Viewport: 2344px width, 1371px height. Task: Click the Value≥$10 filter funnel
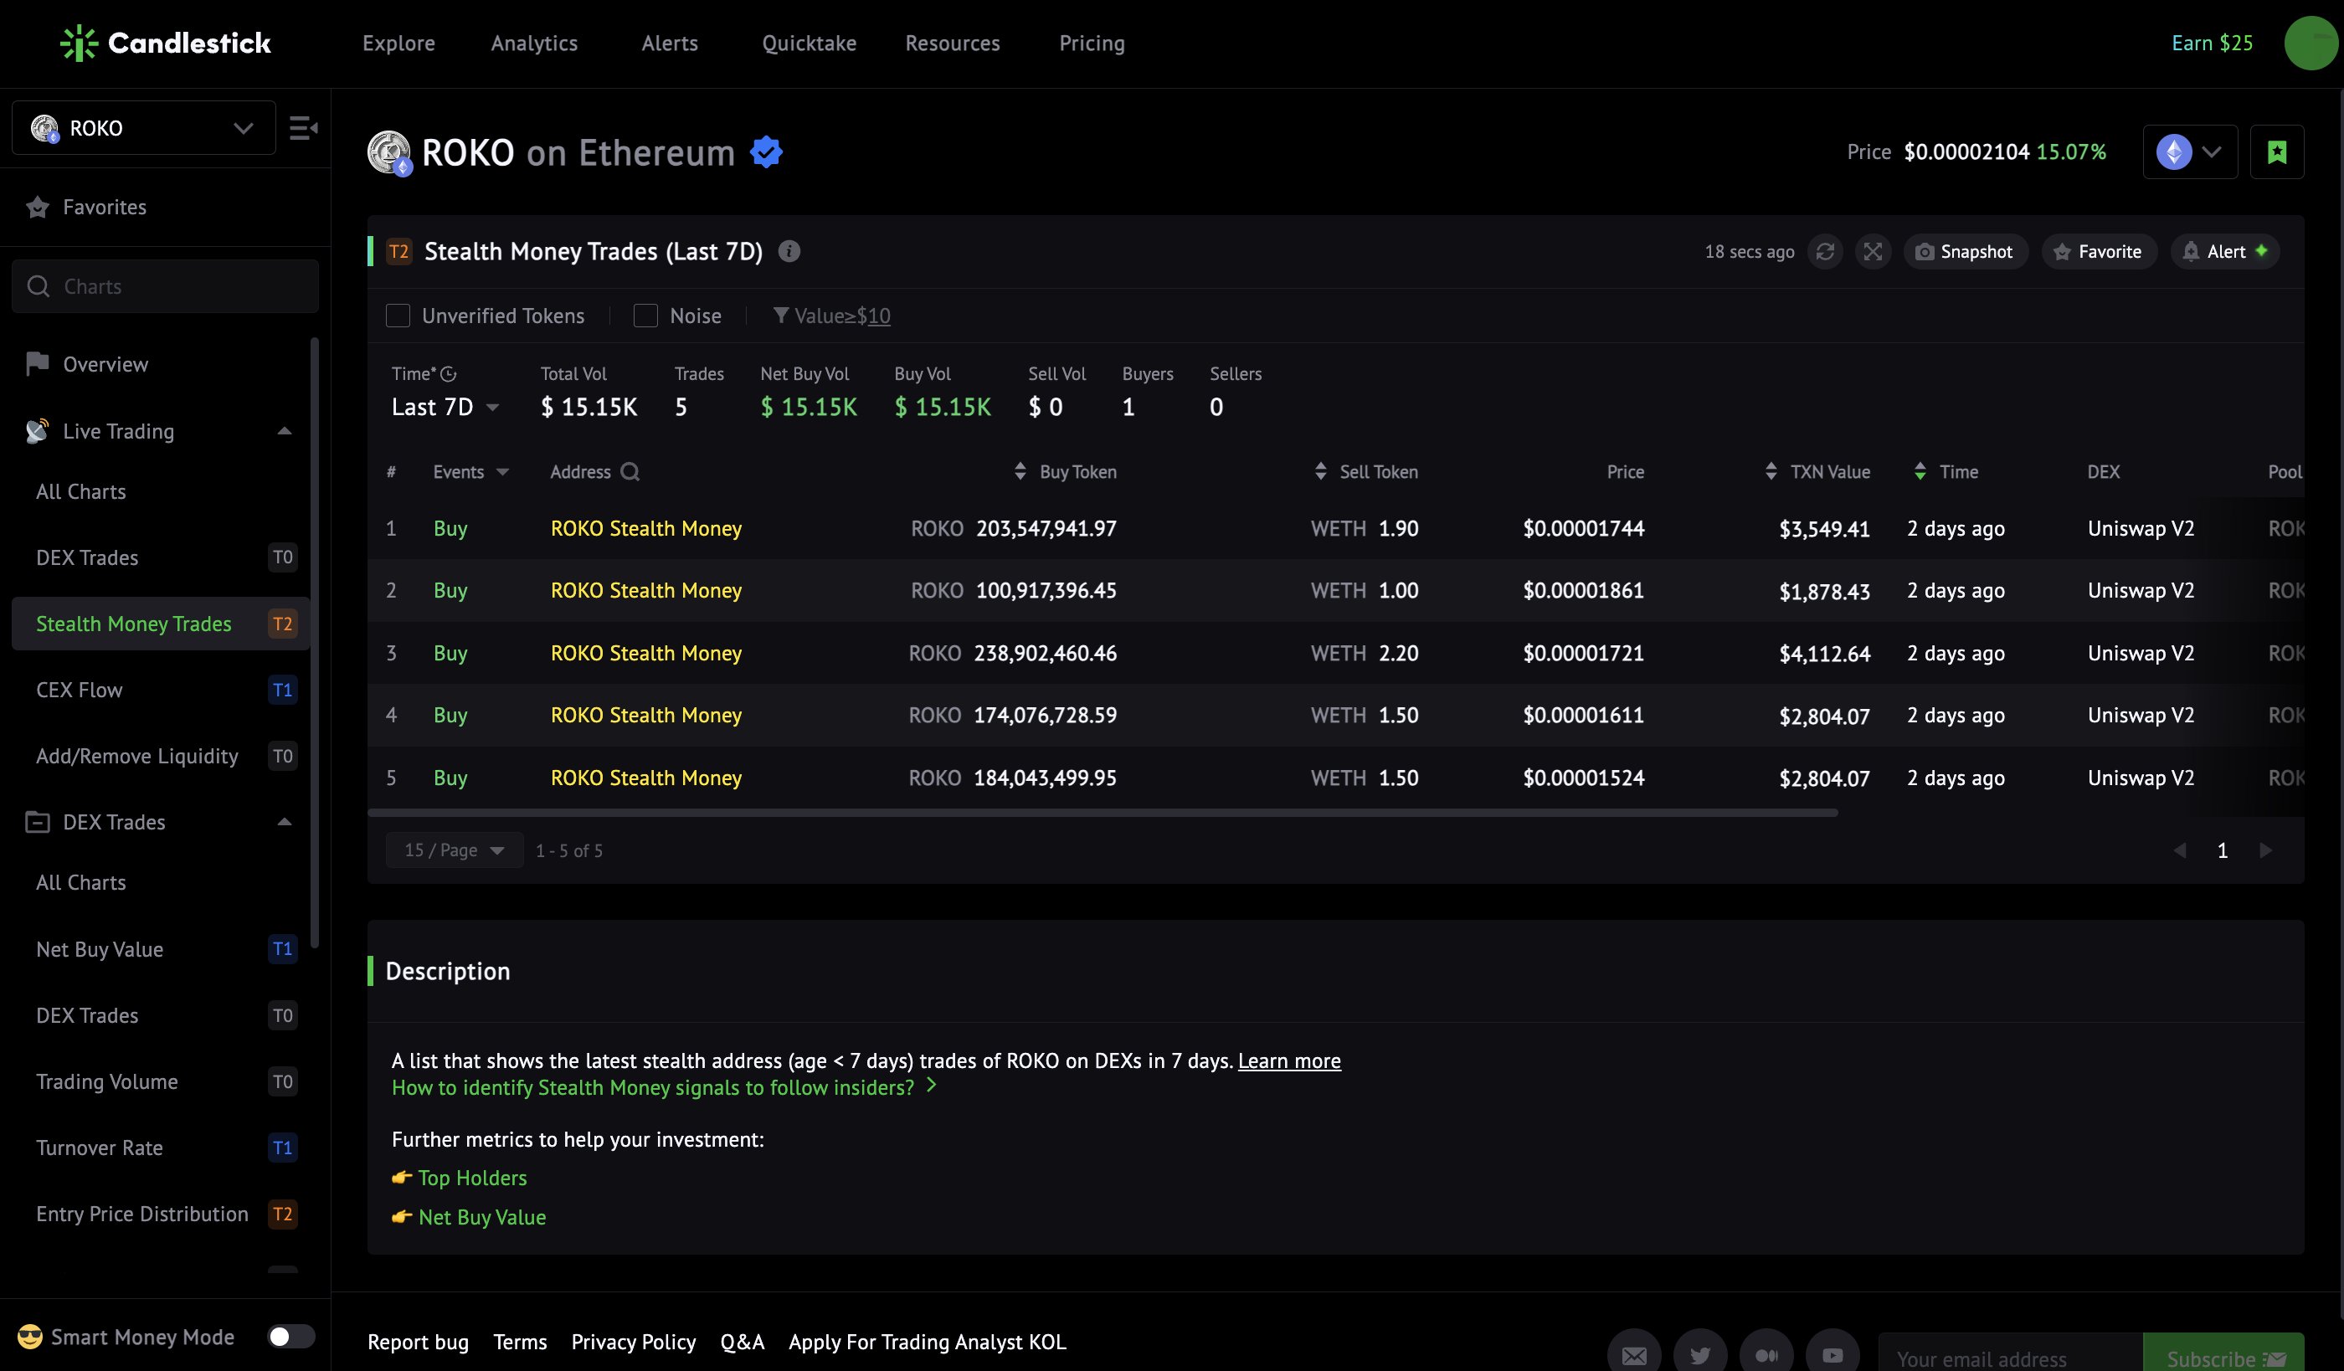coord(781,316)
